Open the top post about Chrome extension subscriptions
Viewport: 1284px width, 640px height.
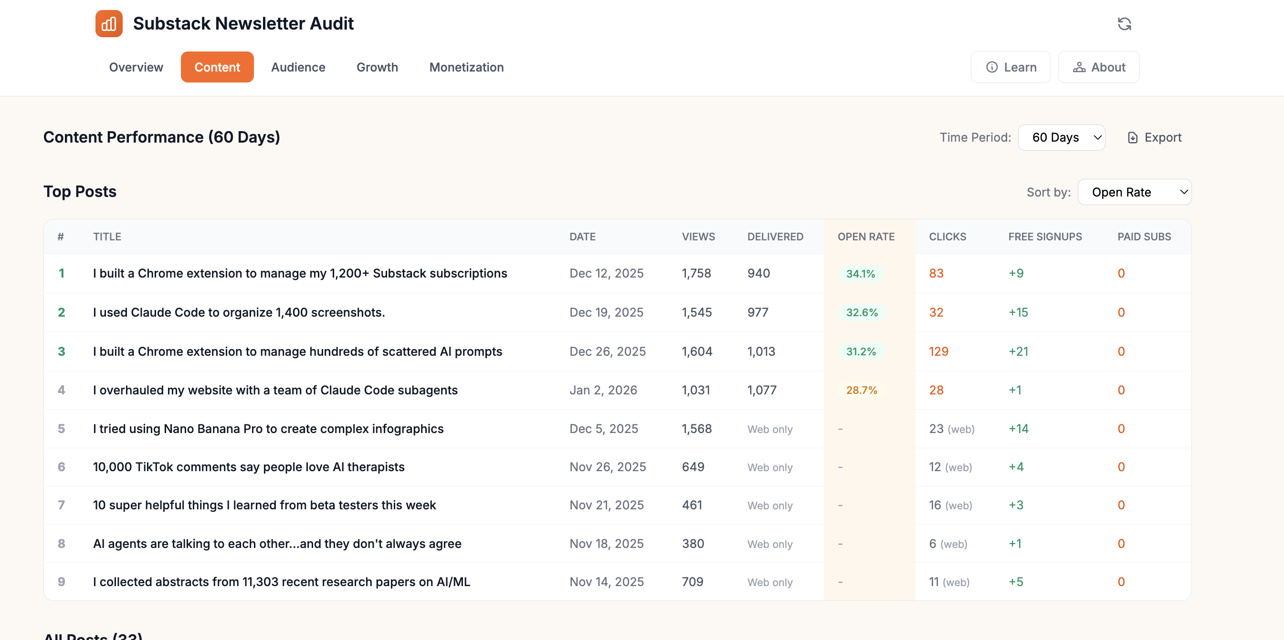click(x=300, y=273)
